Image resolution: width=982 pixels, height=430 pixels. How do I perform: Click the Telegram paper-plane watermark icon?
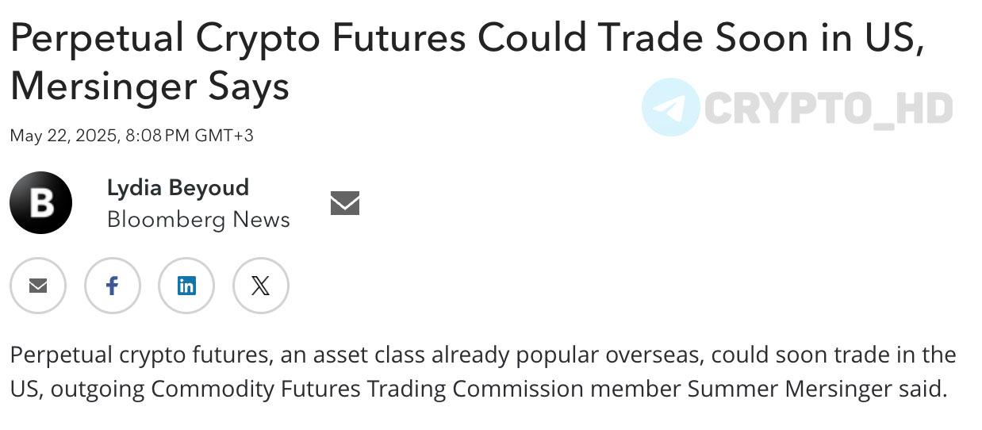click(671, 107)
